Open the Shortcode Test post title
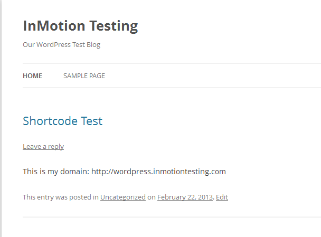This screenshot has width=321, height=237. tap(62, 121)
